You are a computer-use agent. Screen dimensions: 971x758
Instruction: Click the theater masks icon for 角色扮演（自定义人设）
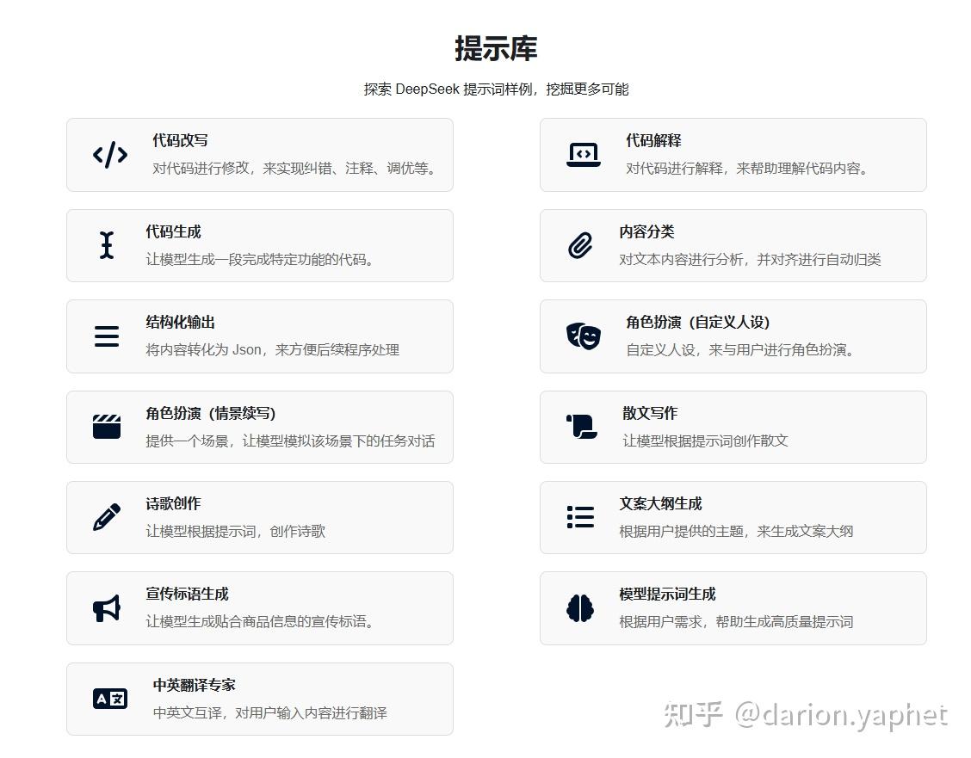pos(582,336)
